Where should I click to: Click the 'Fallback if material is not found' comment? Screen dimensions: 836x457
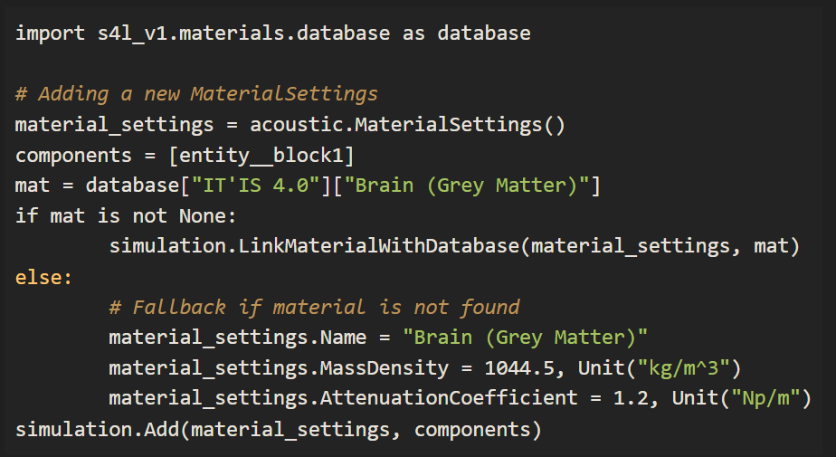click(314, 308)
